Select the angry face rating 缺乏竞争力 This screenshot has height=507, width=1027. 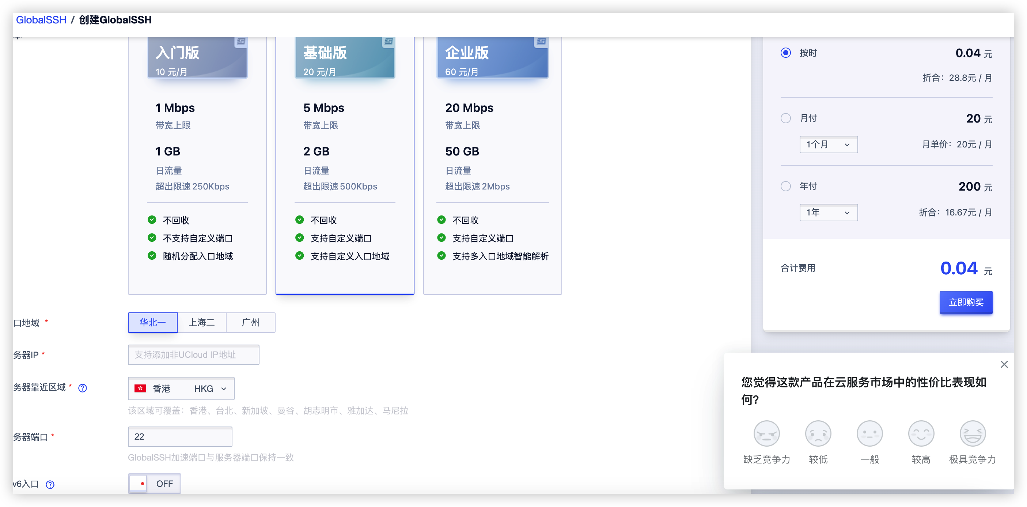coord(766,433)
